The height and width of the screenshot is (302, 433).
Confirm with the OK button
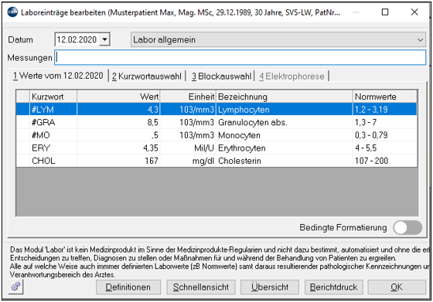(x=397, y=287)
